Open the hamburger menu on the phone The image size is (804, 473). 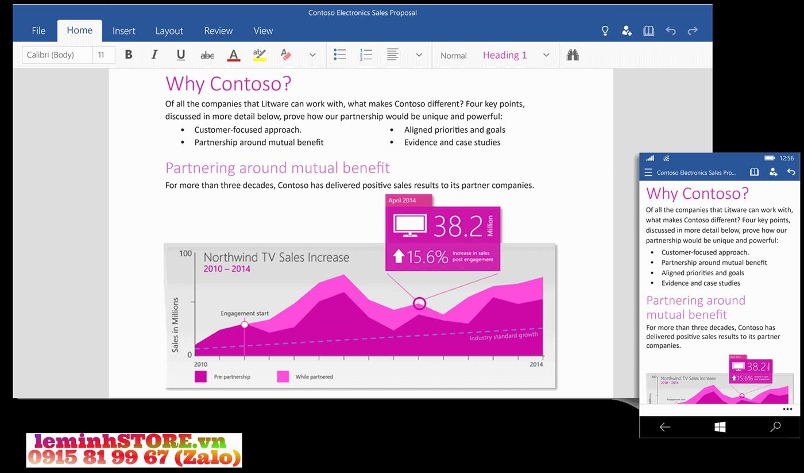coord(648,172)
